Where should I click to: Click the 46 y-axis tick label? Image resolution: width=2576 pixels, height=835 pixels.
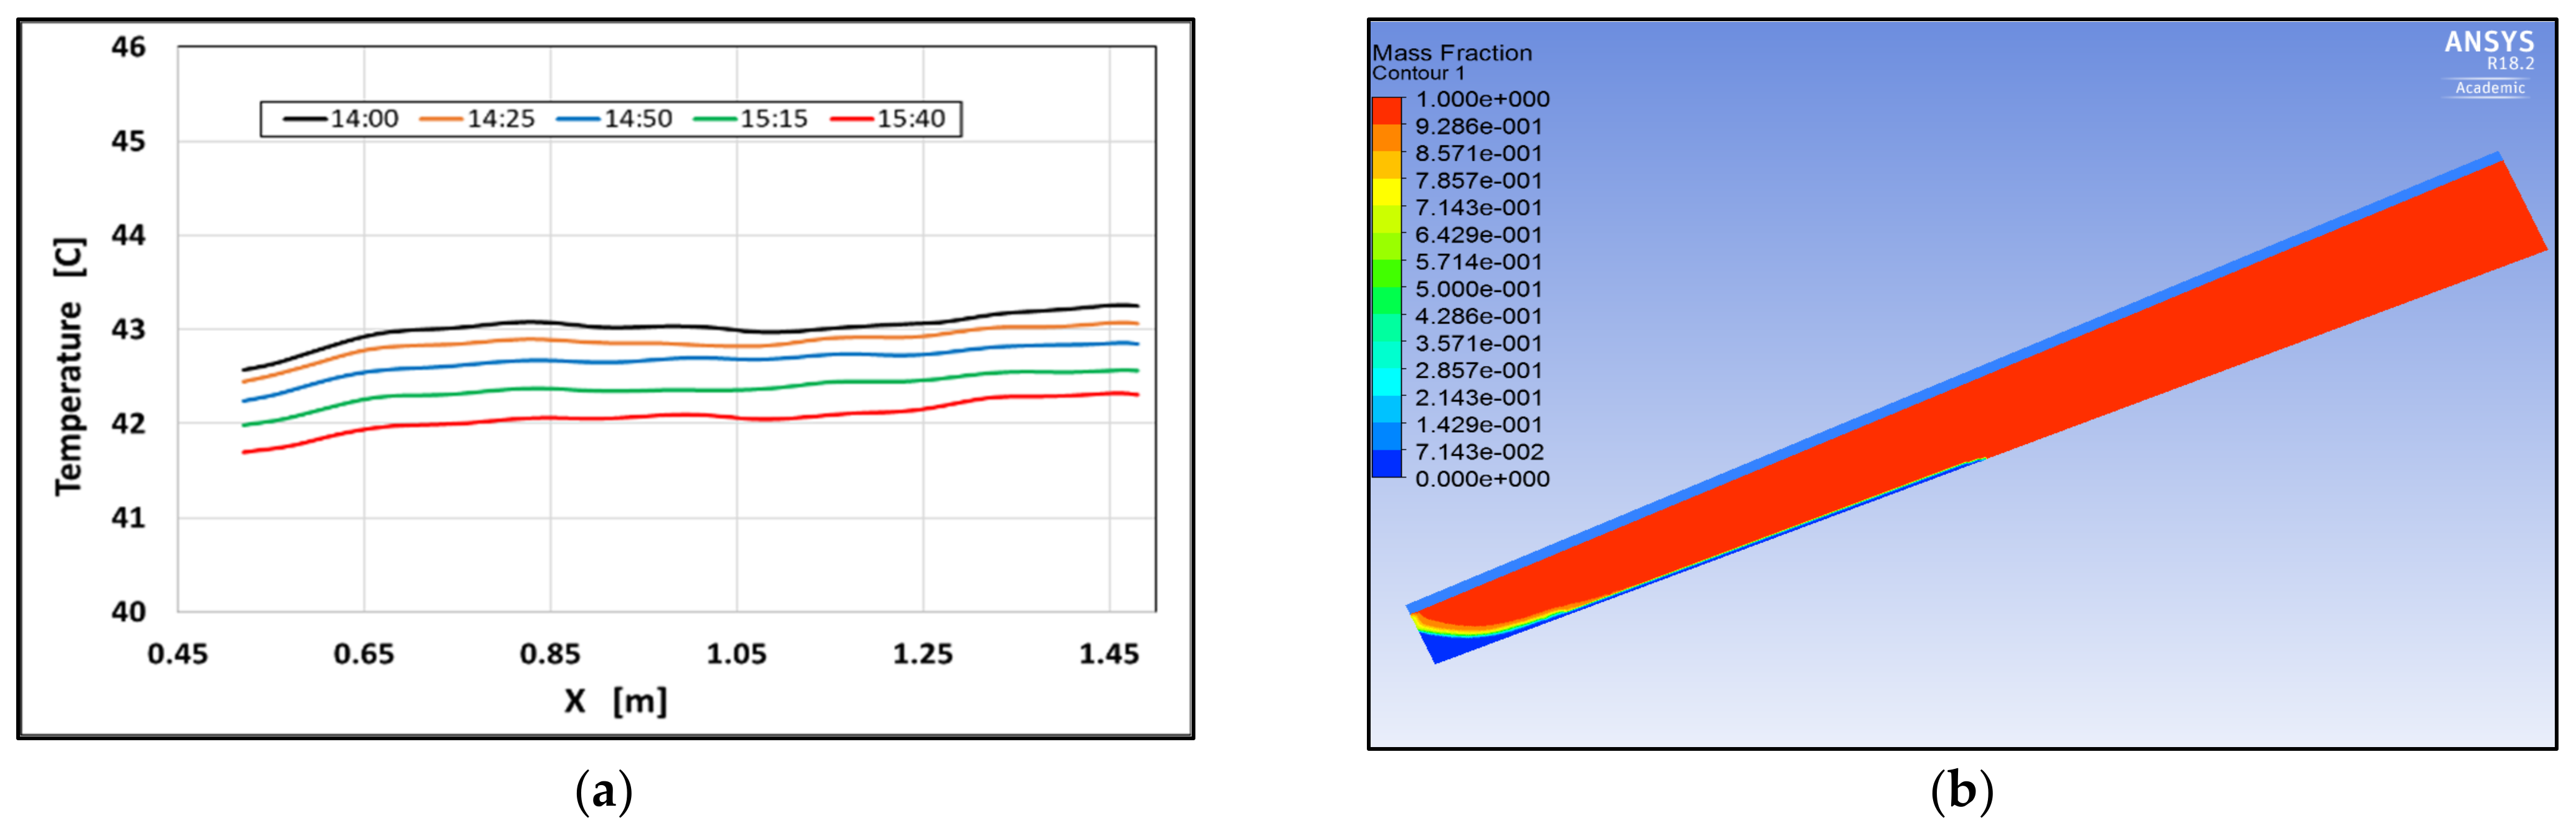pos(128,47)
